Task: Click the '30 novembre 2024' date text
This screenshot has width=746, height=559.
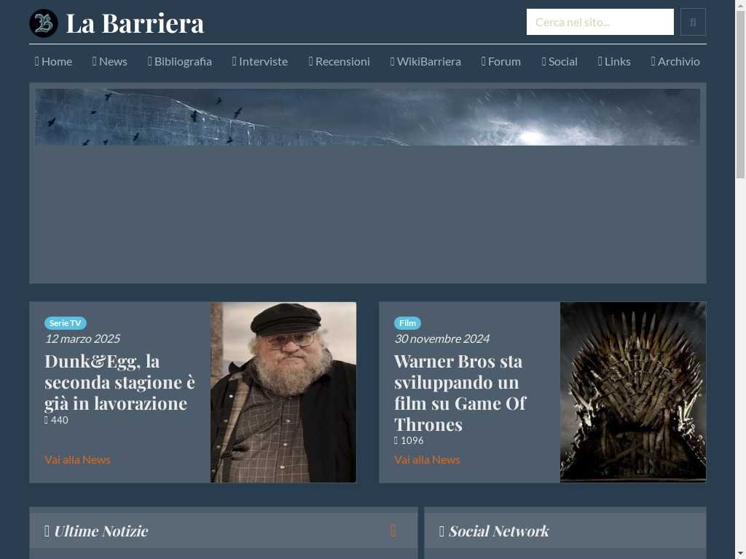Action: pyautogui.click(x=442, y=339)
